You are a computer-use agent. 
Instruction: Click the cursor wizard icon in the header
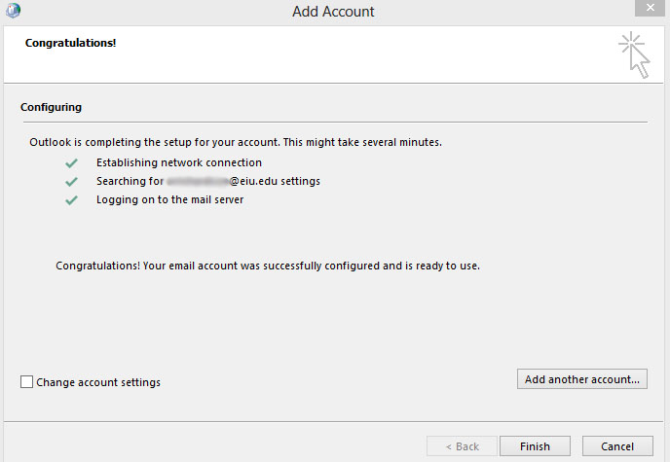click(634, 54)
